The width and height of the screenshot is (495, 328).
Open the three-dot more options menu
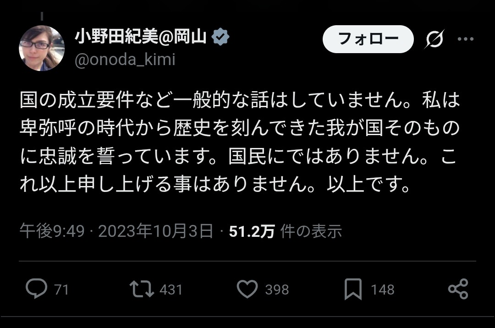(466, 39)
